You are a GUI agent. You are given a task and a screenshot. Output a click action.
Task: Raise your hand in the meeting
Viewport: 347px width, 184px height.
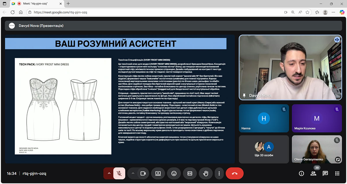tap(206, 173)
